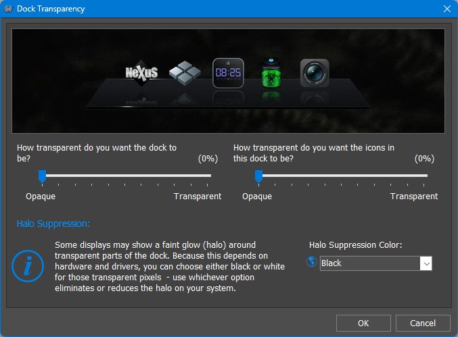The image size is (458, 337).
Task: Click the Transparent label under icons slider
Action: coord(414,197)
